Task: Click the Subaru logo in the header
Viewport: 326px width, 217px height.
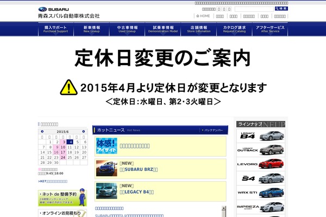Action: [54, 9]
